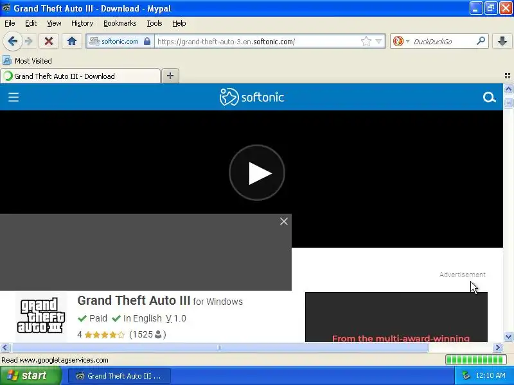Click the horizontal scrollbar thumb
The image size is (514, 385).
point(220,347)
